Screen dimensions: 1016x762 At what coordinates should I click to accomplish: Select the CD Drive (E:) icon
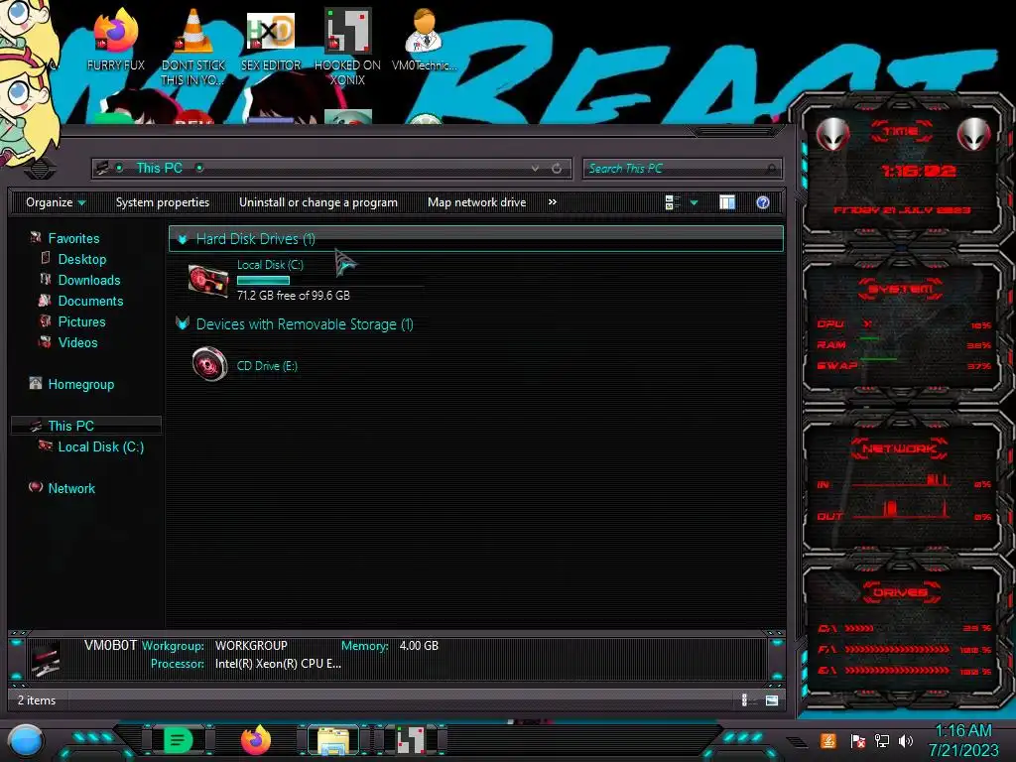pos(209,364)
